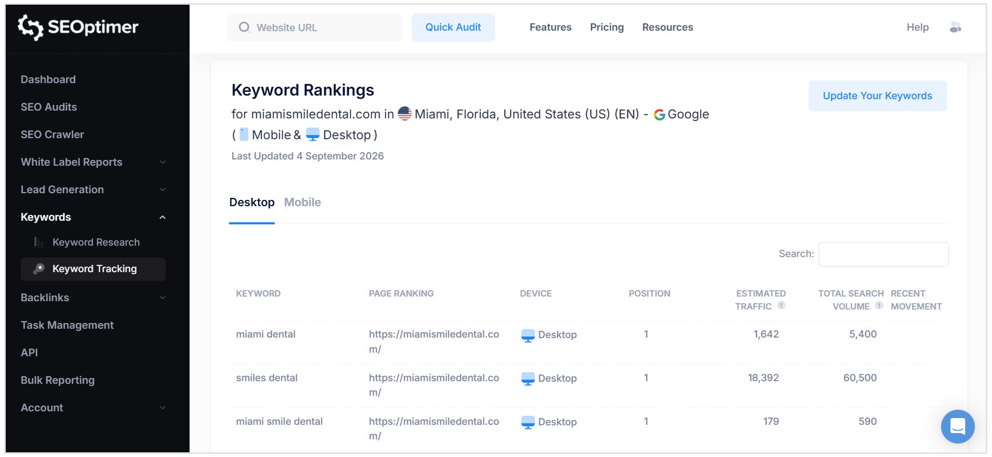Expand the Account chevron

pos(163,408)
